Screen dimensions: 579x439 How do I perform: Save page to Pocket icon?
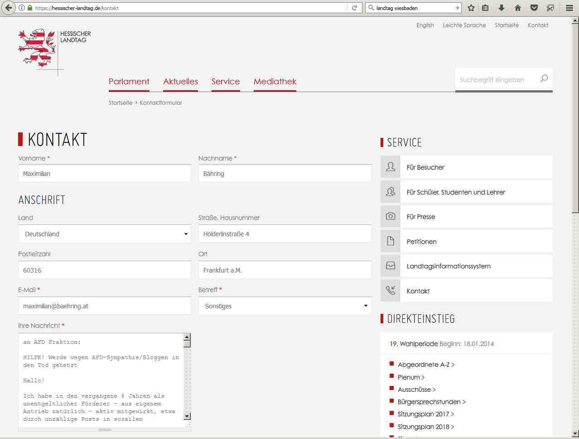[x=534, y=8]
